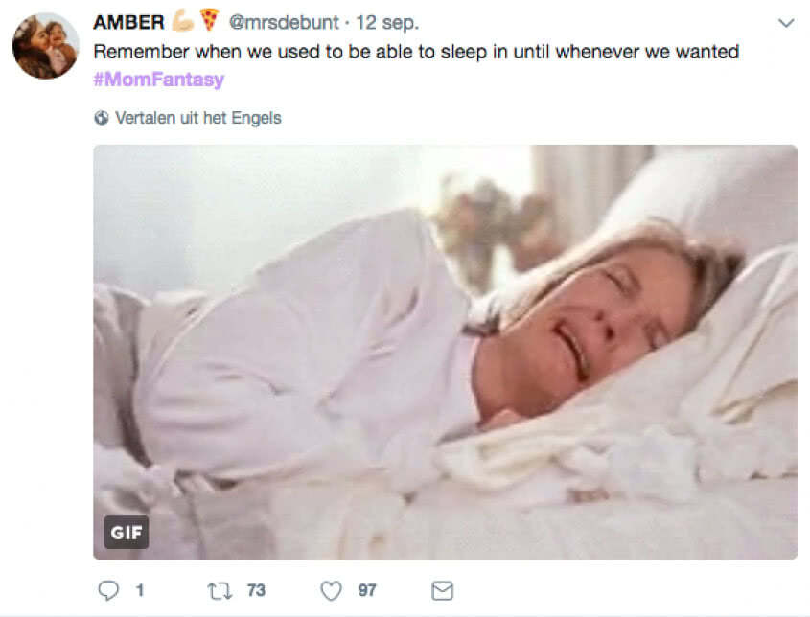Retweet using the arrows icon

click(220, 591)
